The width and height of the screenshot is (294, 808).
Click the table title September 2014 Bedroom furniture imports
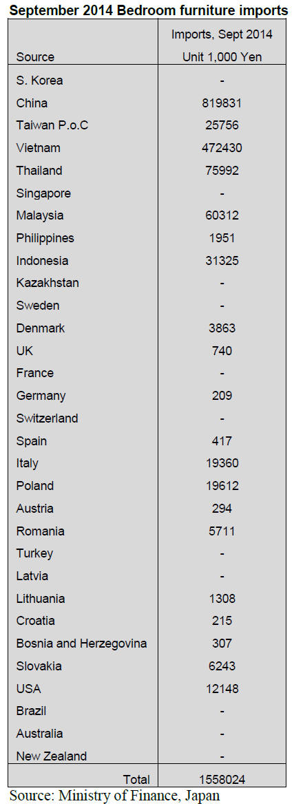pyautogui.click(x=149, y=10)
